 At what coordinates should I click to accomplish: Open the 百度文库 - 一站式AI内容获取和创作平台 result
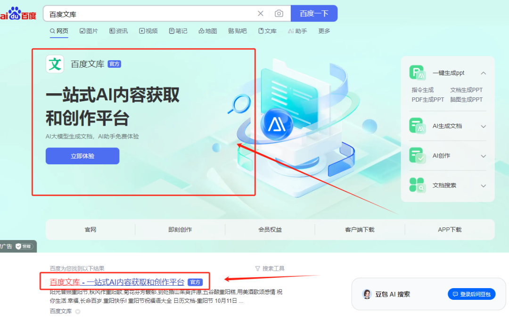117,282
